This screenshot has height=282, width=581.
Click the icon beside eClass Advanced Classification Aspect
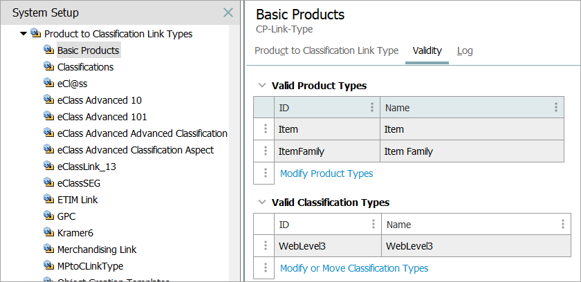coord(49,149)
